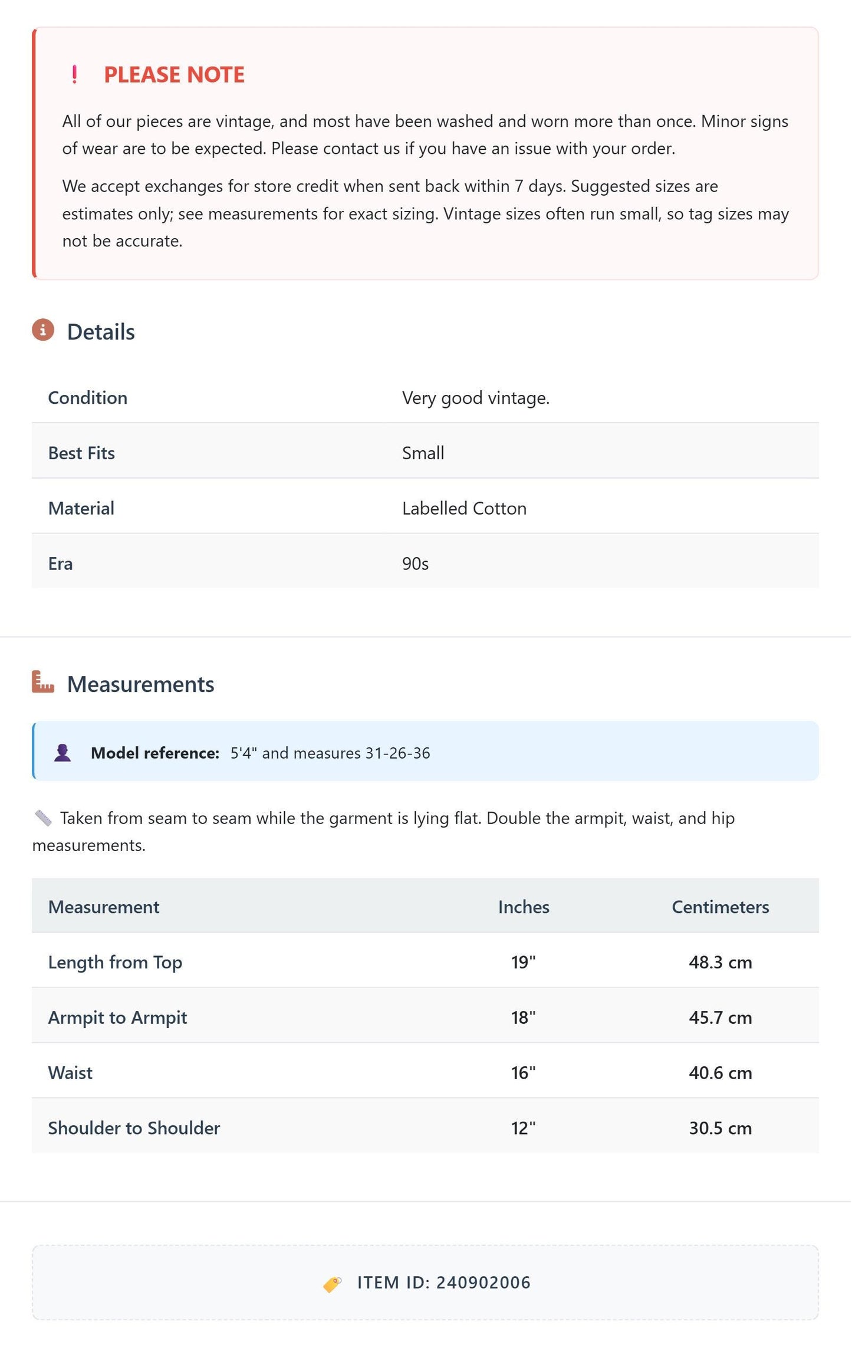Click the ITEM ID 240902006 text
852x1348 pixels.
444,1283
